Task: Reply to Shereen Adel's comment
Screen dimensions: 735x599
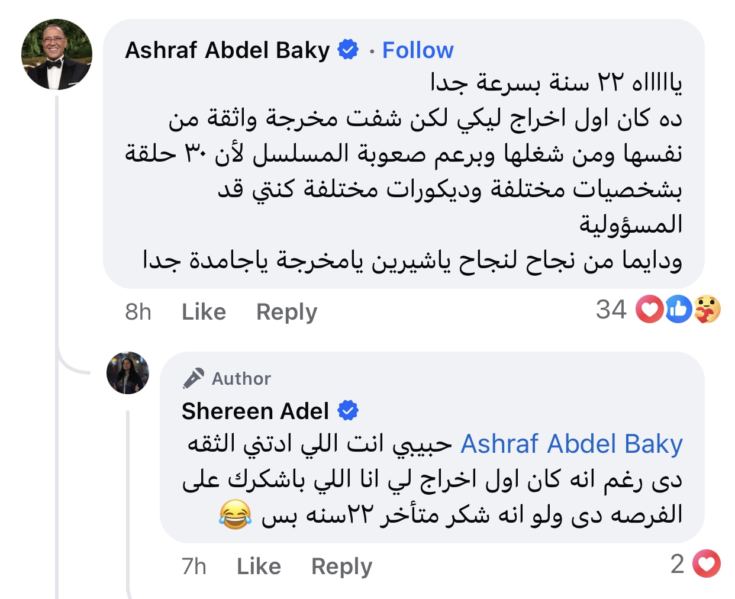Action: pos(341,566)
